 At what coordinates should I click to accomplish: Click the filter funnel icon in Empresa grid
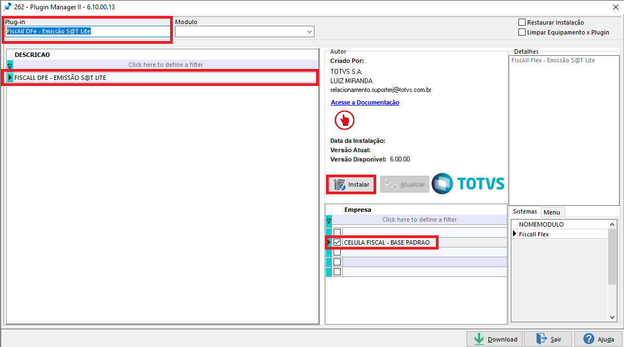(329, 220)
